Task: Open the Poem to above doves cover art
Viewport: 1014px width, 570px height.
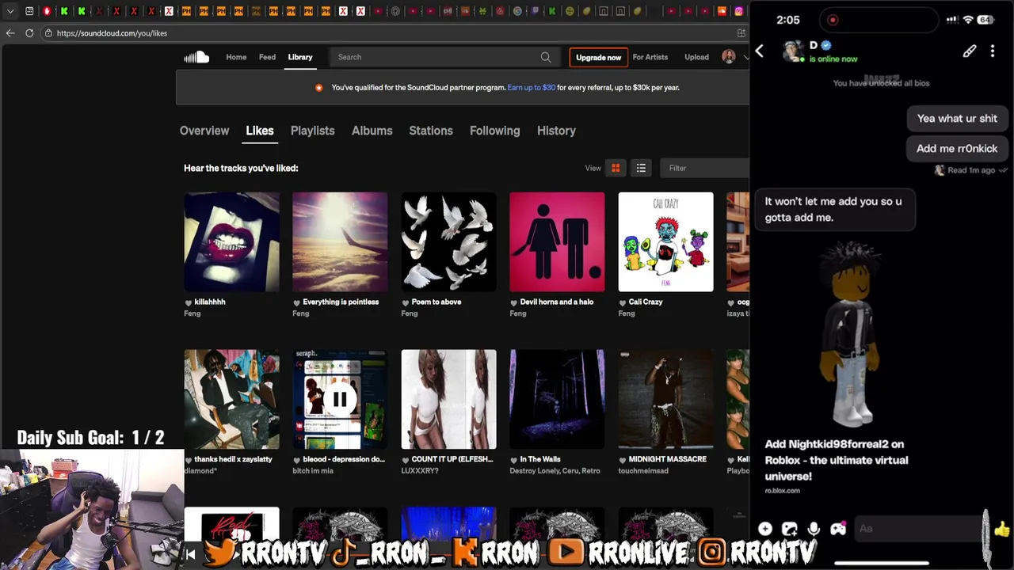Action: click(448, 242)
